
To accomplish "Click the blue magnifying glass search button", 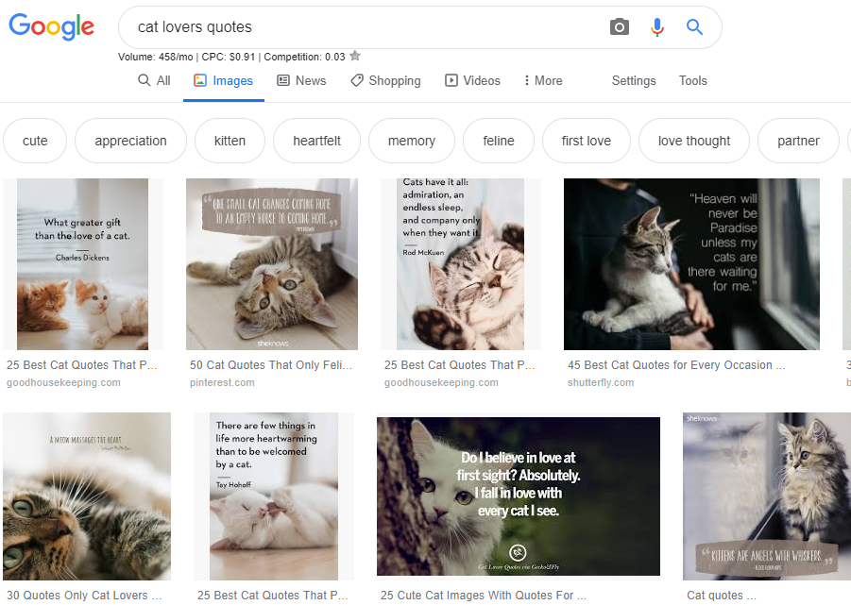I will click(694, 27).
